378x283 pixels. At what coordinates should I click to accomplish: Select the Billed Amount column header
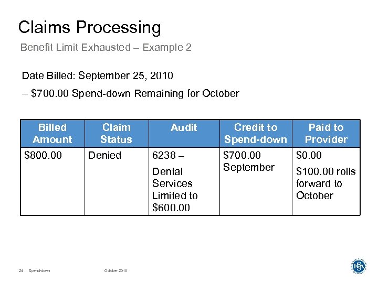[52, 134]
